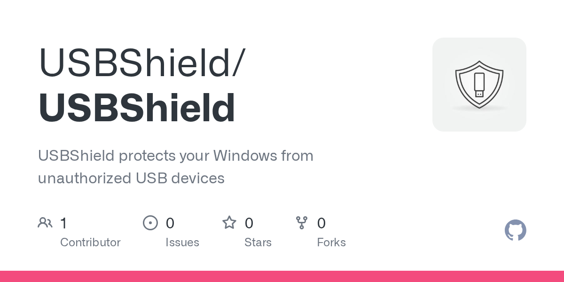564x282 pixels.
Task: Click the USB stick inside the shield
Action: point(479,85)
